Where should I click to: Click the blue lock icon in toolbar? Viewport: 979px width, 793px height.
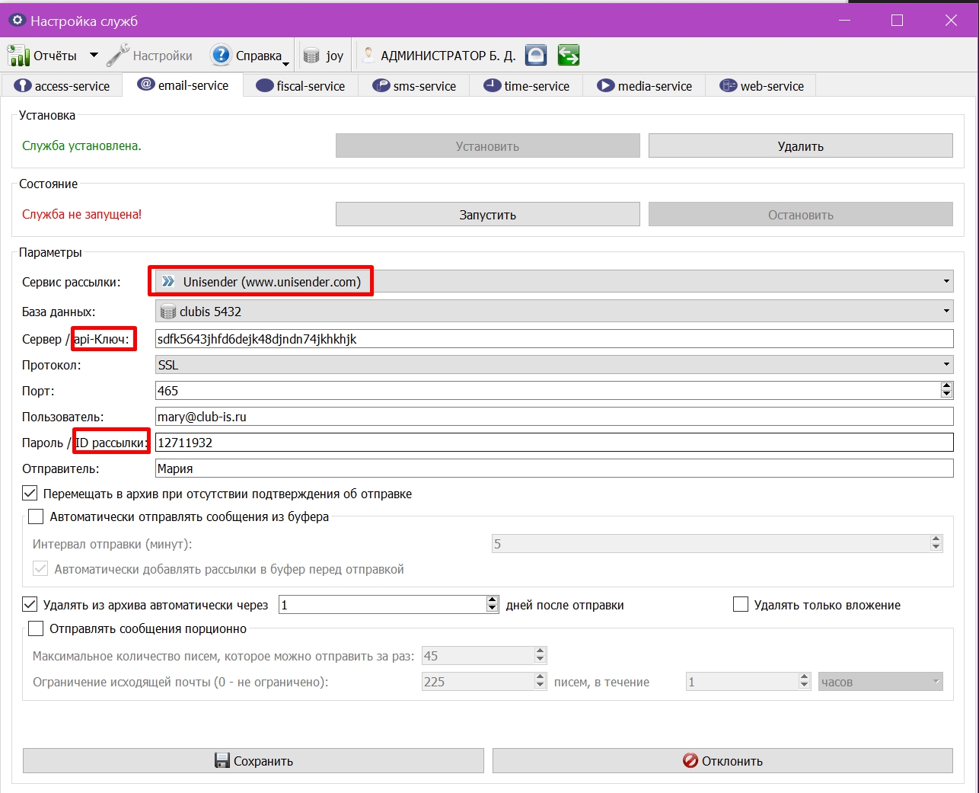pyautogui.click(x=536, y=55)
